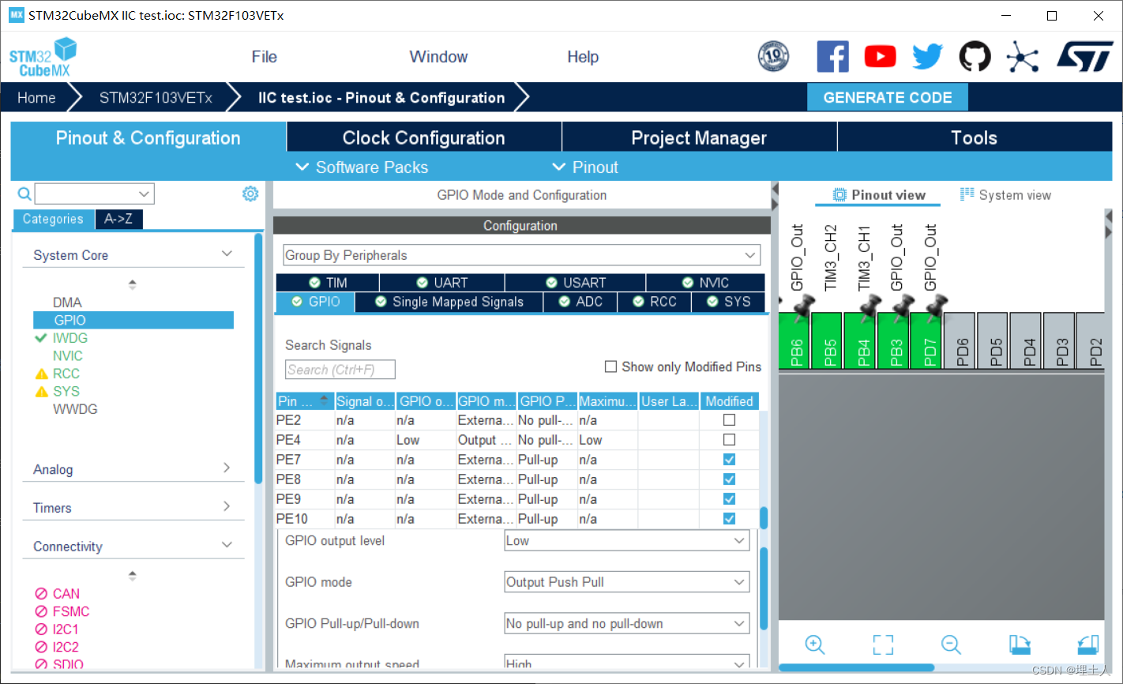Open the Group By Peripherals dropdown

point(521,255)
